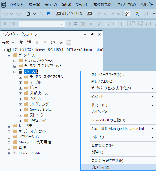Close the Object Explorer panel
Viewport: 156px width, 171px height.
99,35
